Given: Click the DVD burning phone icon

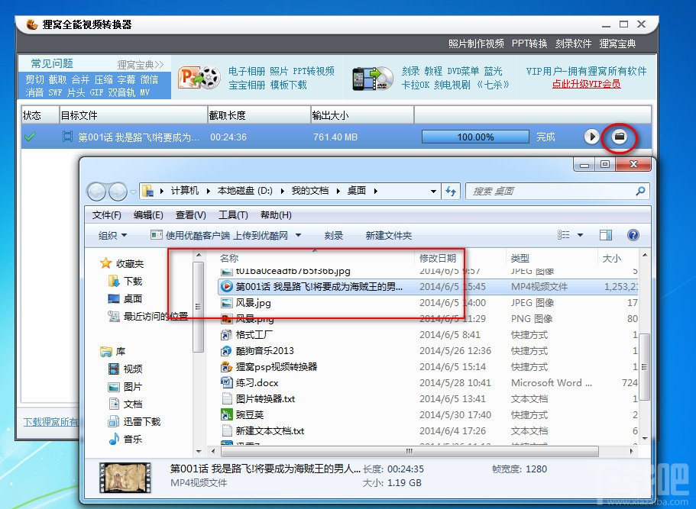Looking at the screenshot, I should tap(372, 77).
